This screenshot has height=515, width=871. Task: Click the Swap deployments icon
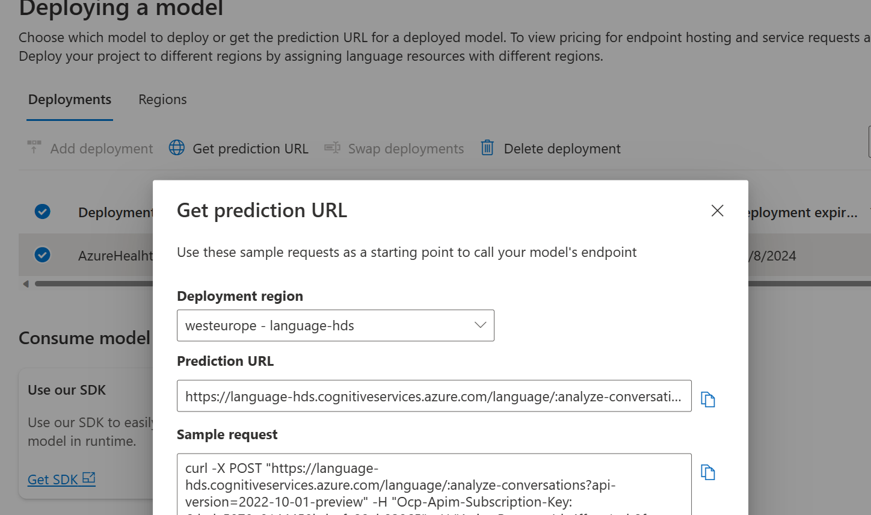[x=331, y=147]
